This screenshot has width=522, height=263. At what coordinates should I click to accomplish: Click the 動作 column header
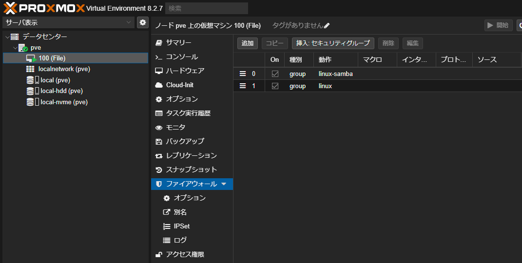335,60
